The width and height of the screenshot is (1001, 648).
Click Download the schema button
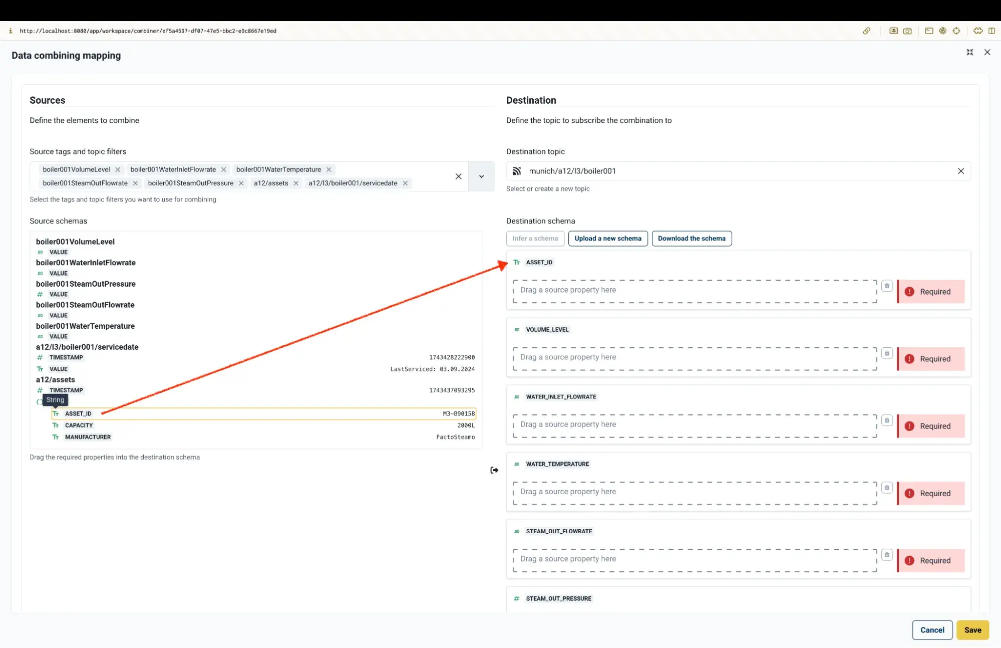tap(692, 239)
